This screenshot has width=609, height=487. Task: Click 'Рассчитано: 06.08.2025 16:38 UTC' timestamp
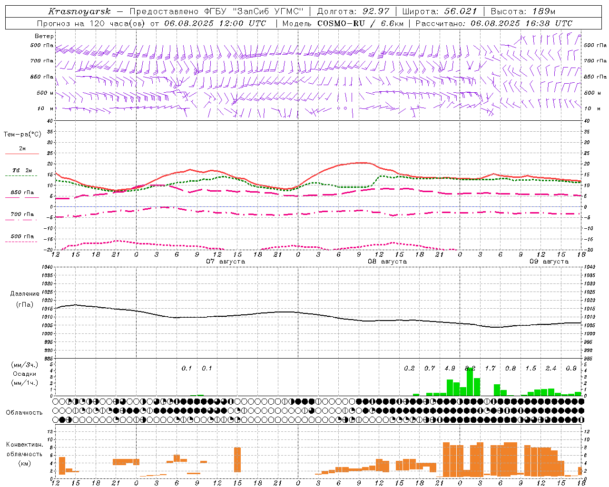click(494, 23)
